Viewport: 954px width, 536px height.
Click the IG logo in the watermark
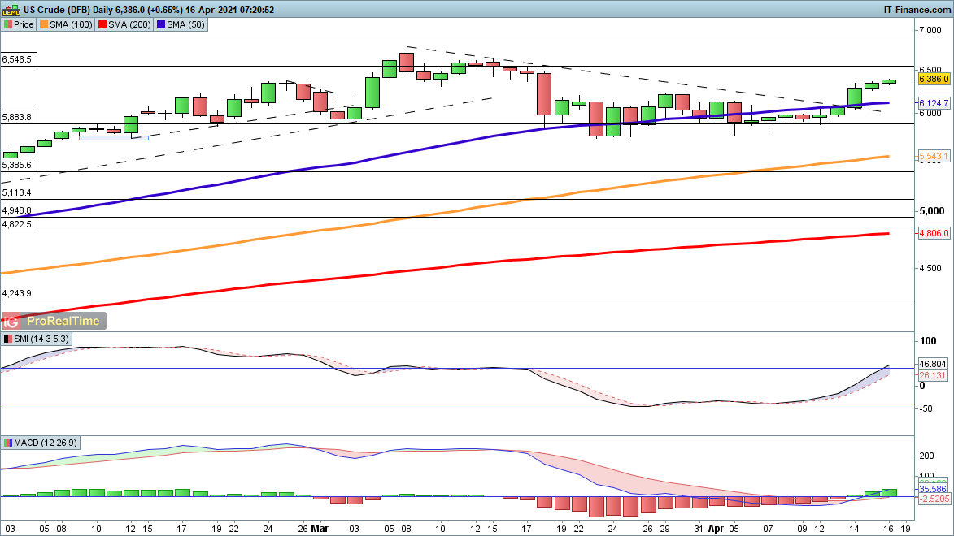tap(14, 321)
